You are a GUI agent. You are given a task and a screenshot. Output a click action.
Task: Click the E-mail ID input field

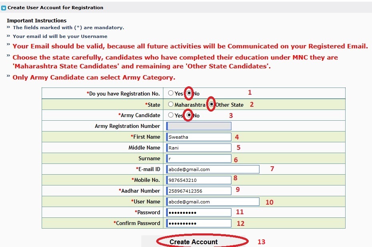pos(213,169)
